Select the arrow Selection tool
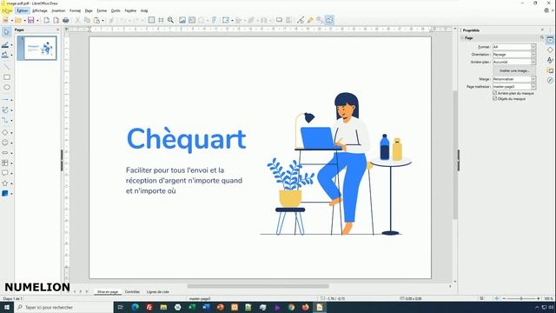Image resolution: width=556 pixels, height=313 pixels. 6,32
